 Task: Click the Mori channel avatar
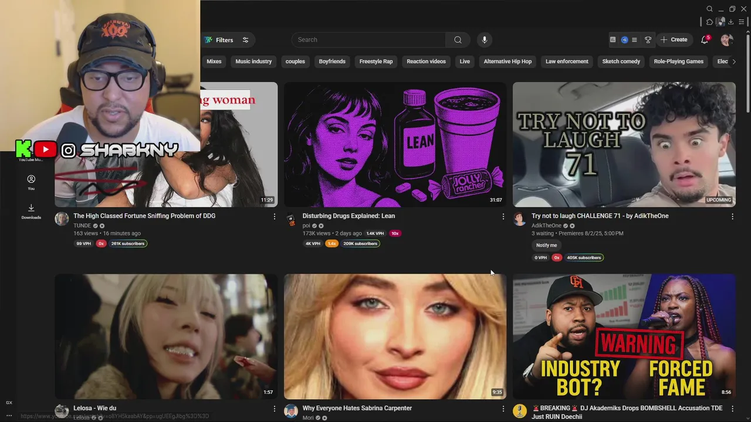point(290,411)
